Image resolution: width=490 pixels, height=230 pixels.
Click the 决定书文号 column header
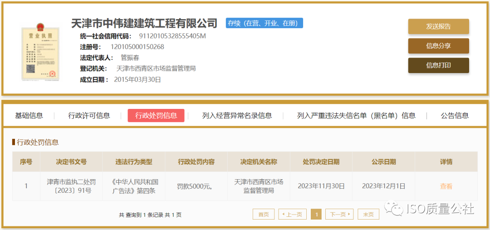point(71,162)
